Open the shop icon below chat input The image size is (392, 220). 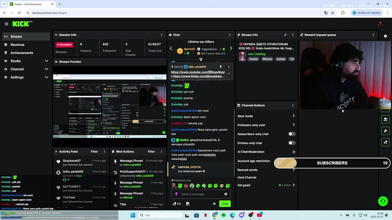pyautogui.click(x=188, y=204)
